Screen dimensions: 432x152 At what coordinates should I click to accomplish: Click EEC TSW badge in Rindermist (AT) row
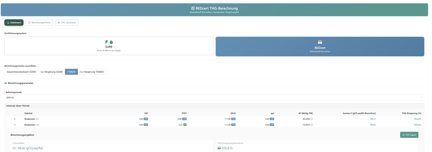tap(146, 119)
